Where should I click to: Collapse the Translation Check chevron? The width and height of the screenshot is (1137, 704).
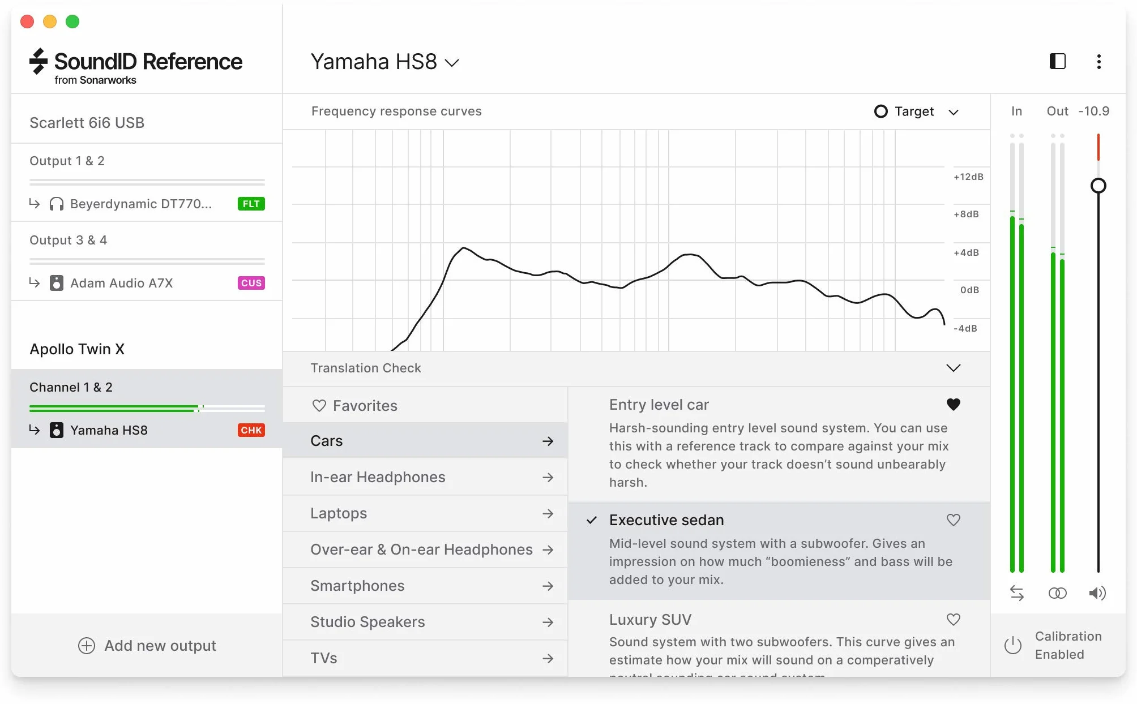pyautogui.click(x=954, y=368)
